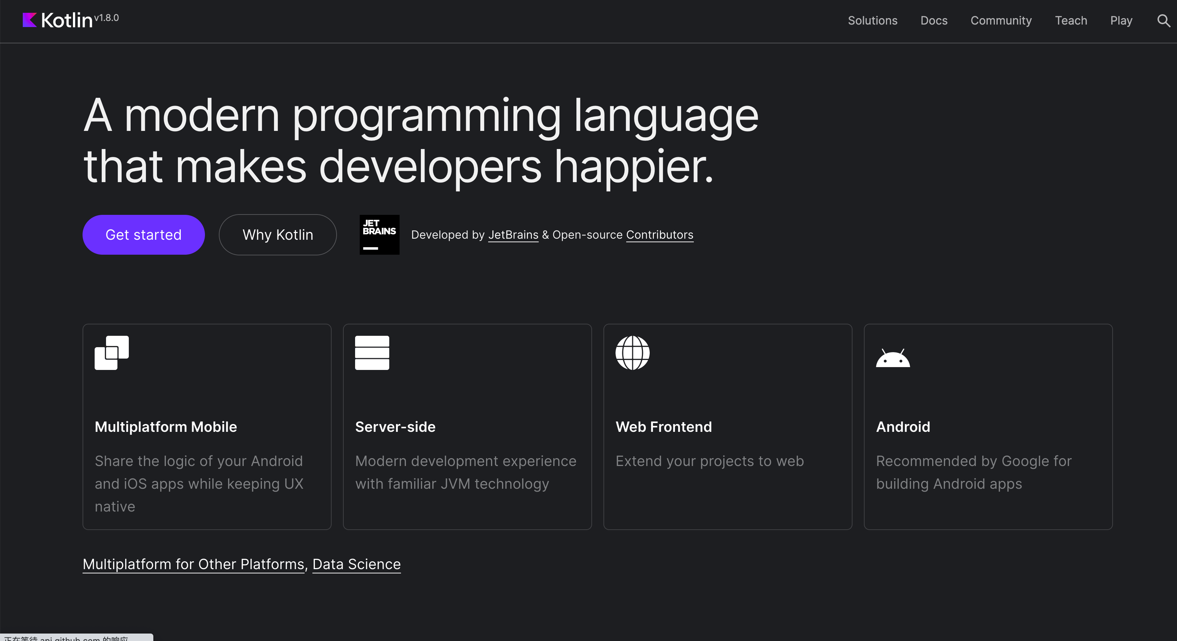The image size is (1177, 641).
Task: Click the v1.8.0 version label
Action: [x=106, y=18]
